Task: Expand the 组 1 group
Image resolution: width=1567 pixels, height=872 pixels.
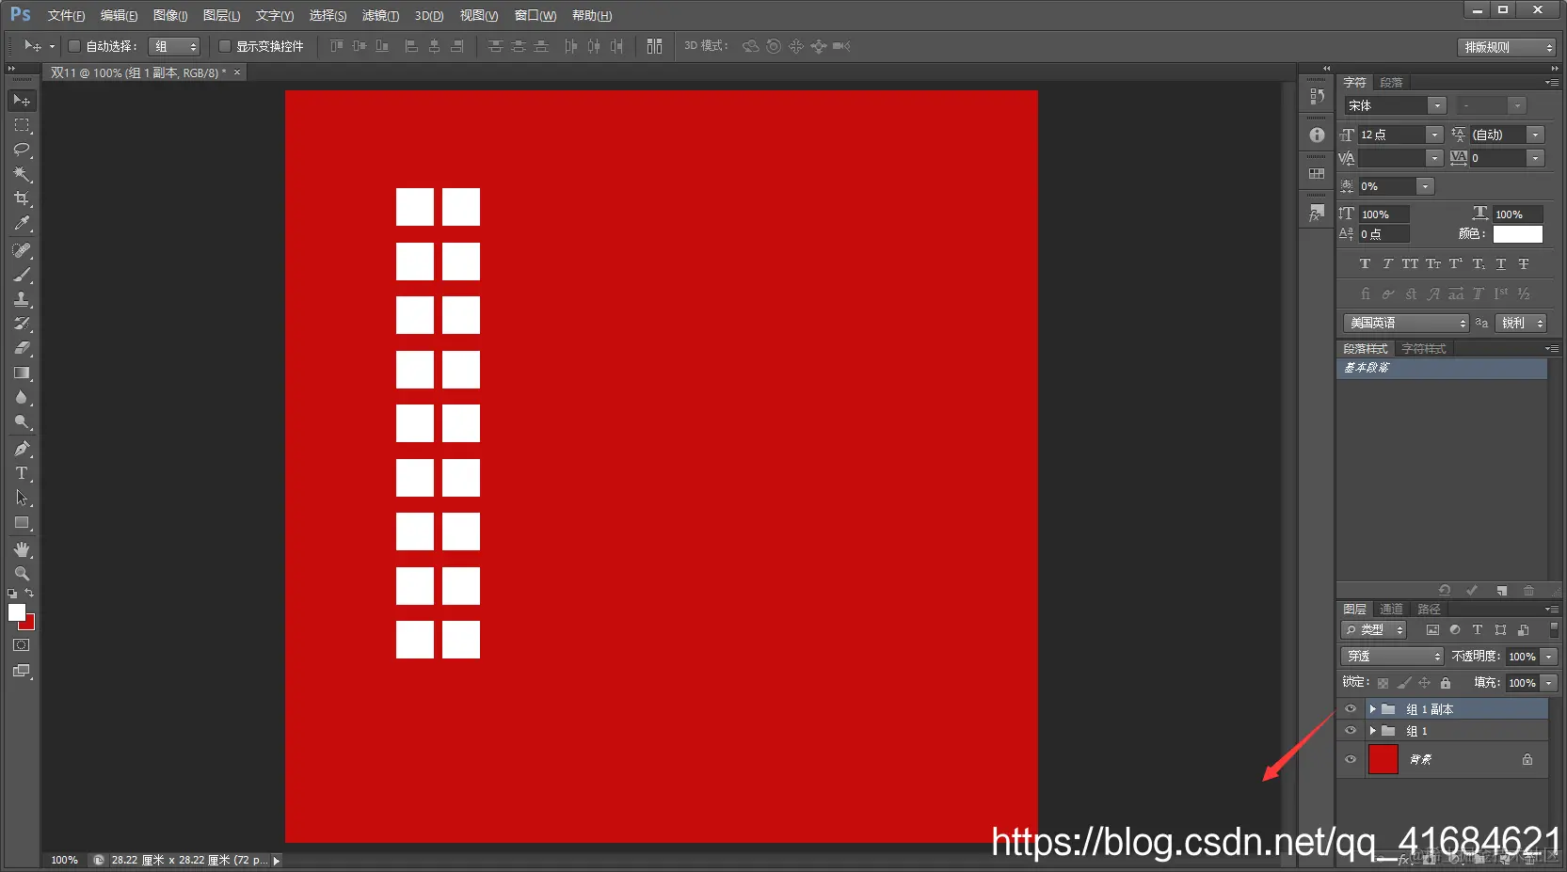Action: click(1372, 731)
